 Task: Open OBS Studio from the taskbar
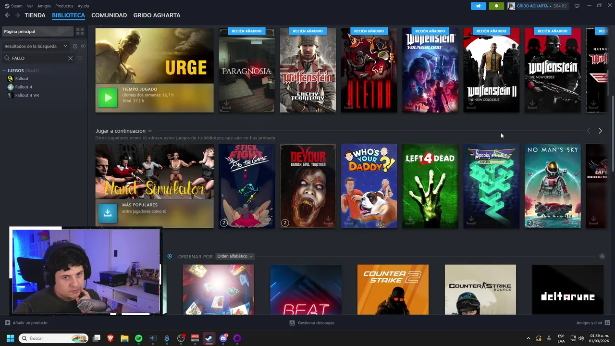181,338
